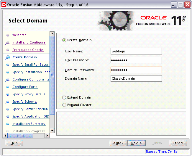Close the installer window

pyautogui.click(x=187, y=5)
